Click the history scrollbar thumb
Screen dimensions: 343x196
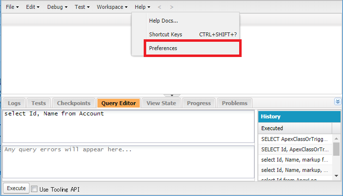[337, 149]
